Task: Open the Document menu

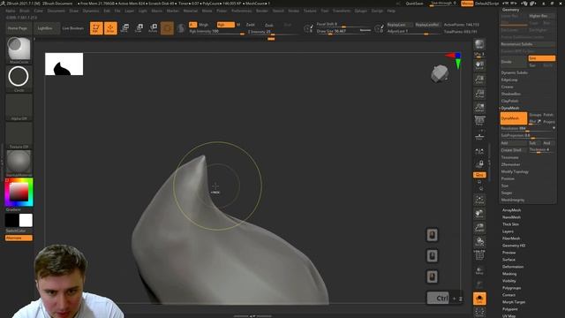Action: click(56, 11)
